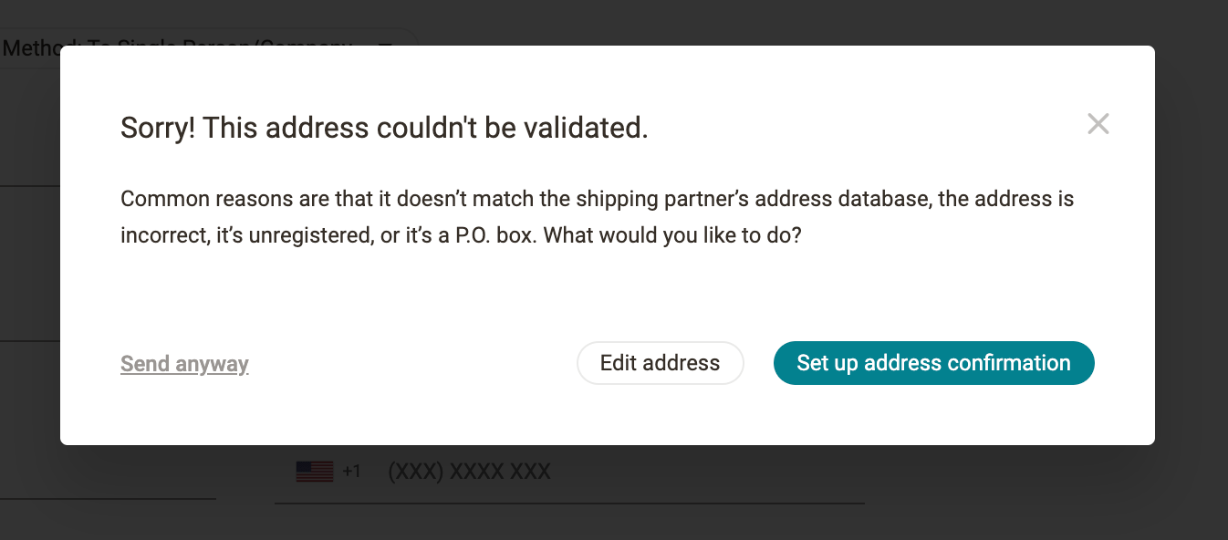
Task: Click the +1 country code
Action: [x=352, y=472]
